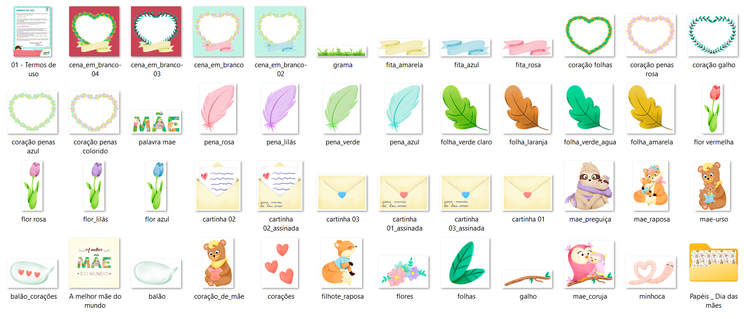Open the 'Papéis _ Dia das mães' folder

pos(713,263)
